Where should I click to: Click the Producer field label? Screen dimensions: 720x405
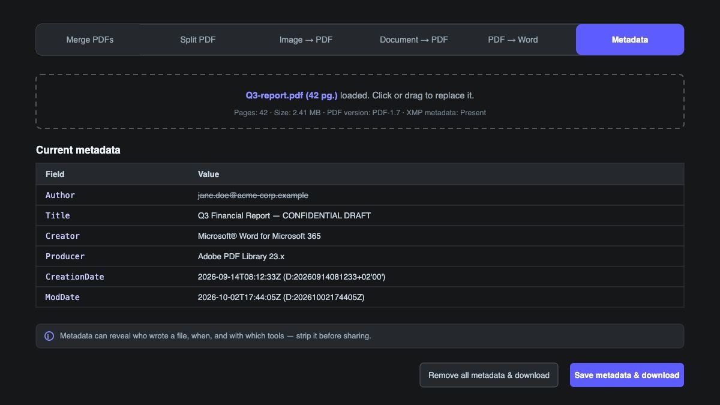(65, 256)
